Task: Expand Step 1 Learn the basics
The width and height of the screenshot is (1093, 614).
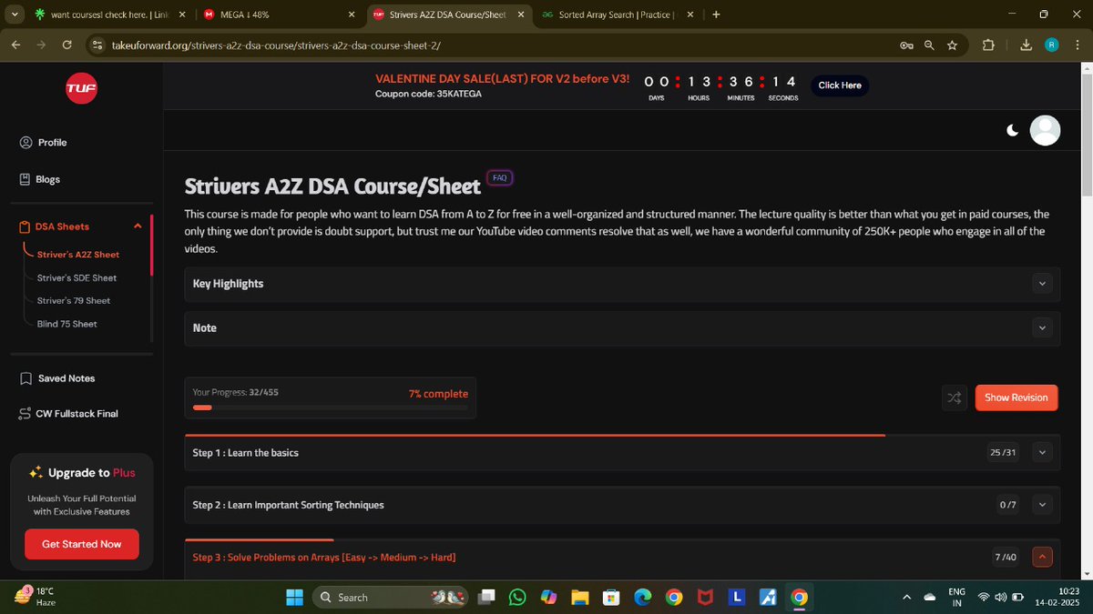Action: point(1043,452)
